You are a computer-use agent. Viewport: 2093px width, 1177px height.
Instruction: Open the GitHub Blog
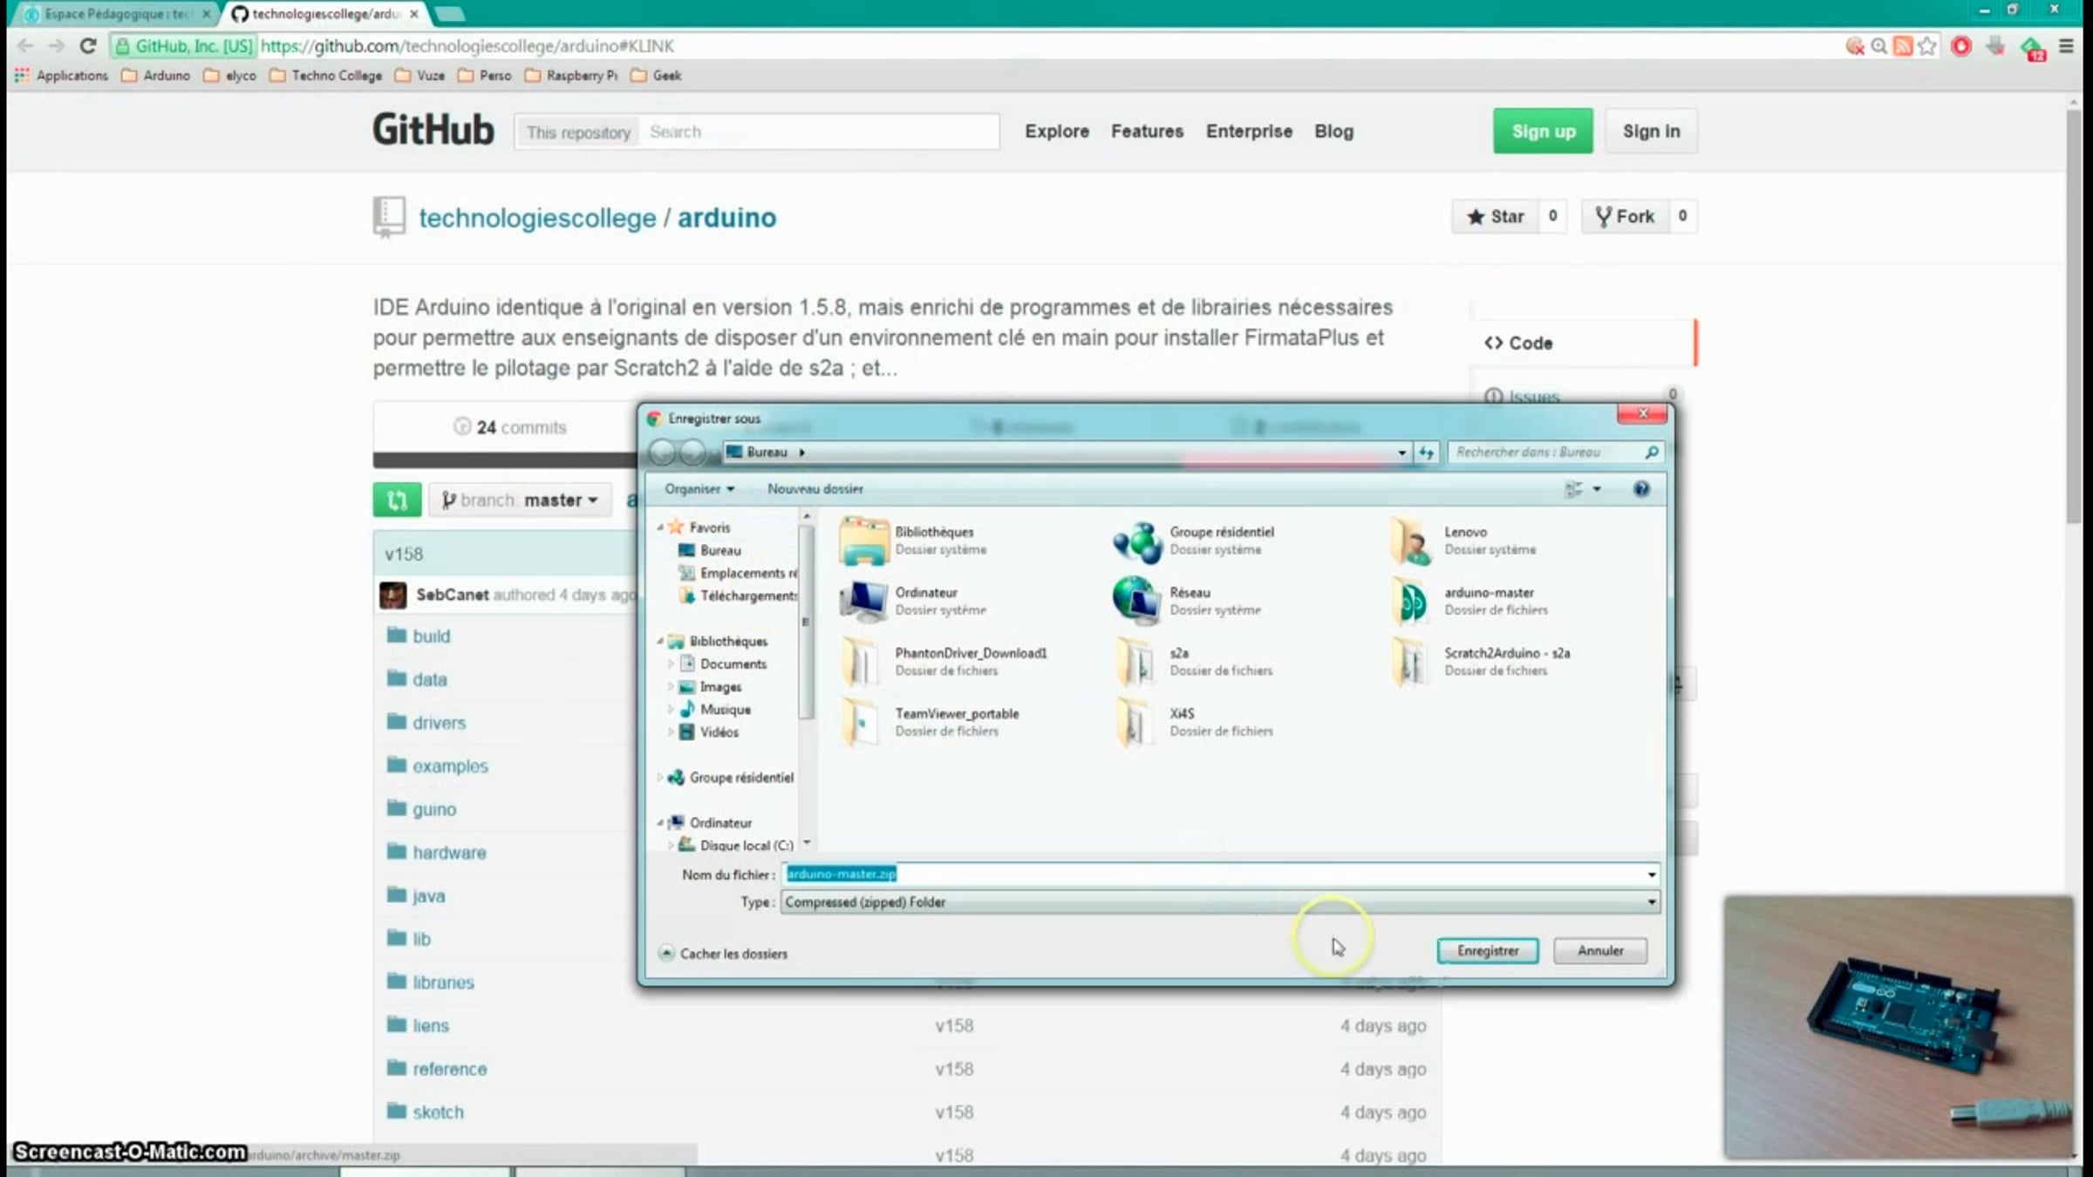(1333, 132)
